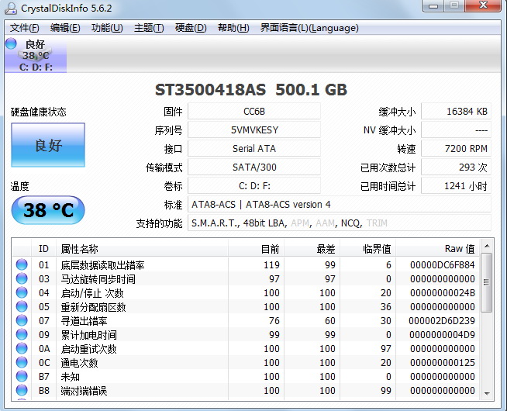This screenshot has width=507, height=411.
Task: Click status orb for 通电次数 row
Action: point(22,362)
